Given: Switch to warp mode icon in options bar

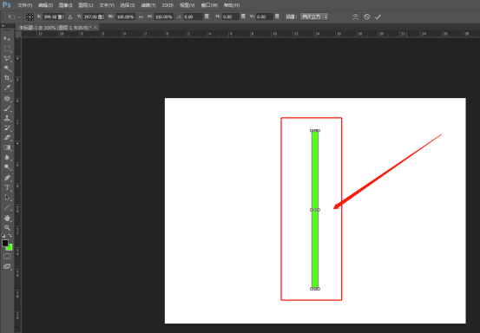Looking at the screenshot, I should (x=355, y=17).
